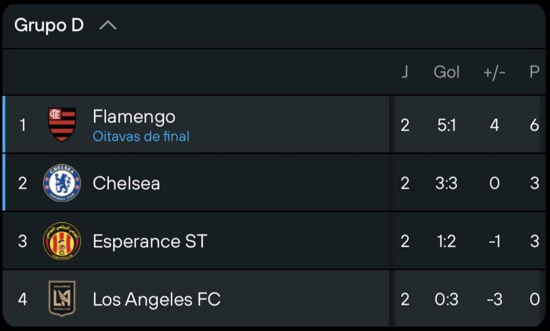Click the Flamengo club crest
550x331 pixels.
[x=62, y=124]
